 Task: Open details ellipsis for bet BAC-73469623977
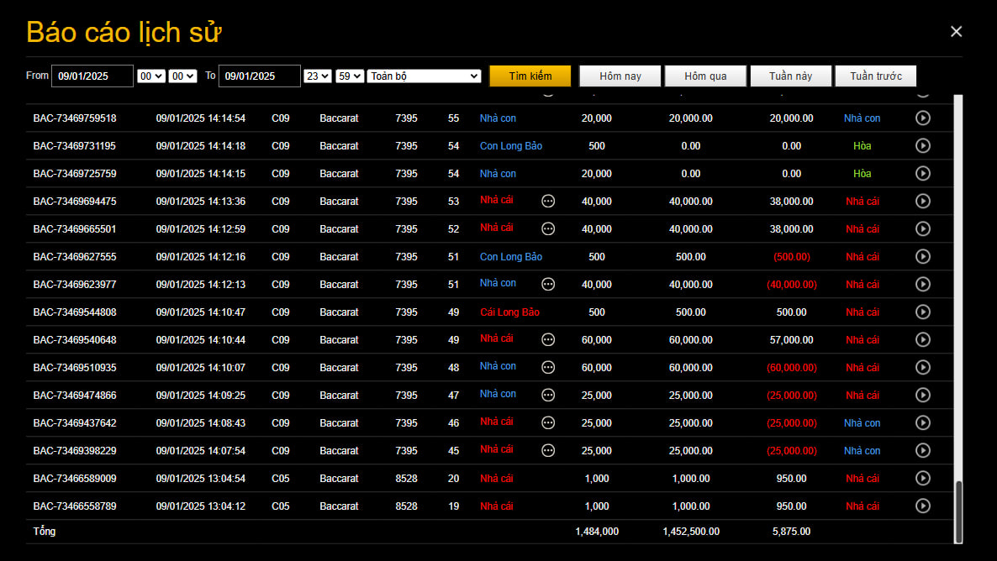548,285
